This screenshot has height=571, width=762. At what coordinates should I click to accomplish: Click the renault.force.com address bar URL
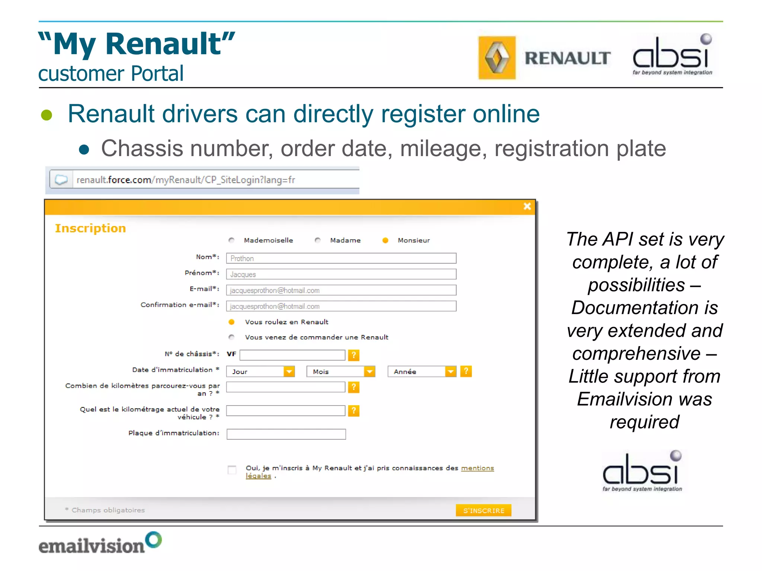186,180
